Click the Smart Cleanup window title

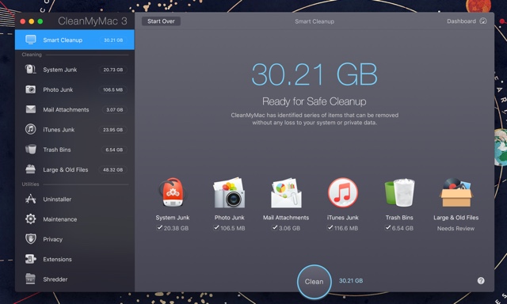[x=314, y=21]
